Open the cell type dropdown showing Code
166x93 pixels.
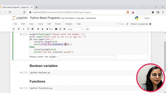coord(75,29)
